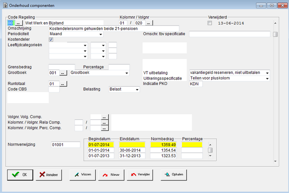Select Normbedrag 1354.54 cell
The height and width of the screenshot is (193, 289).
point(163,150)
